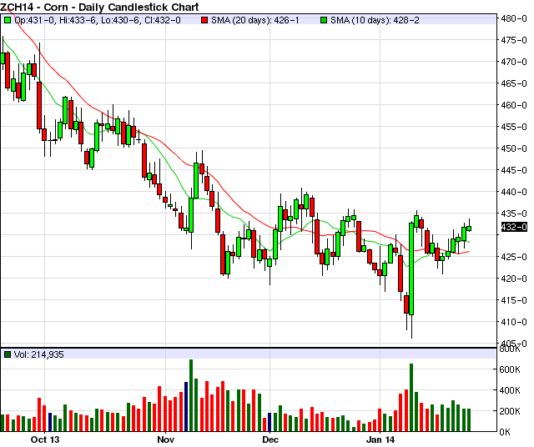
Task: Click the "Vol: 214,935" label
Action: [39, 354]
